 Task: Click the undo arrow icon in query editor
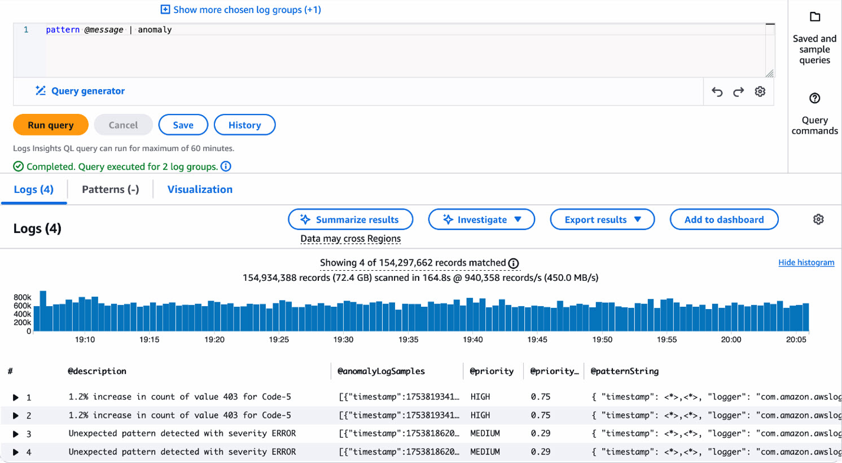click(x=717, y=92)
